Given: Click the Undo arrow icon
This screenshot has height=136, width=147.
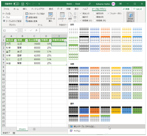Looking at the screenshot, I should (27, 4).
